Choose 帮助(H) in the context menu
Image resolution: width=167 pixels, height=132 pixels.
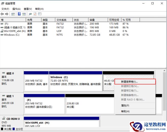pos(135,111)
